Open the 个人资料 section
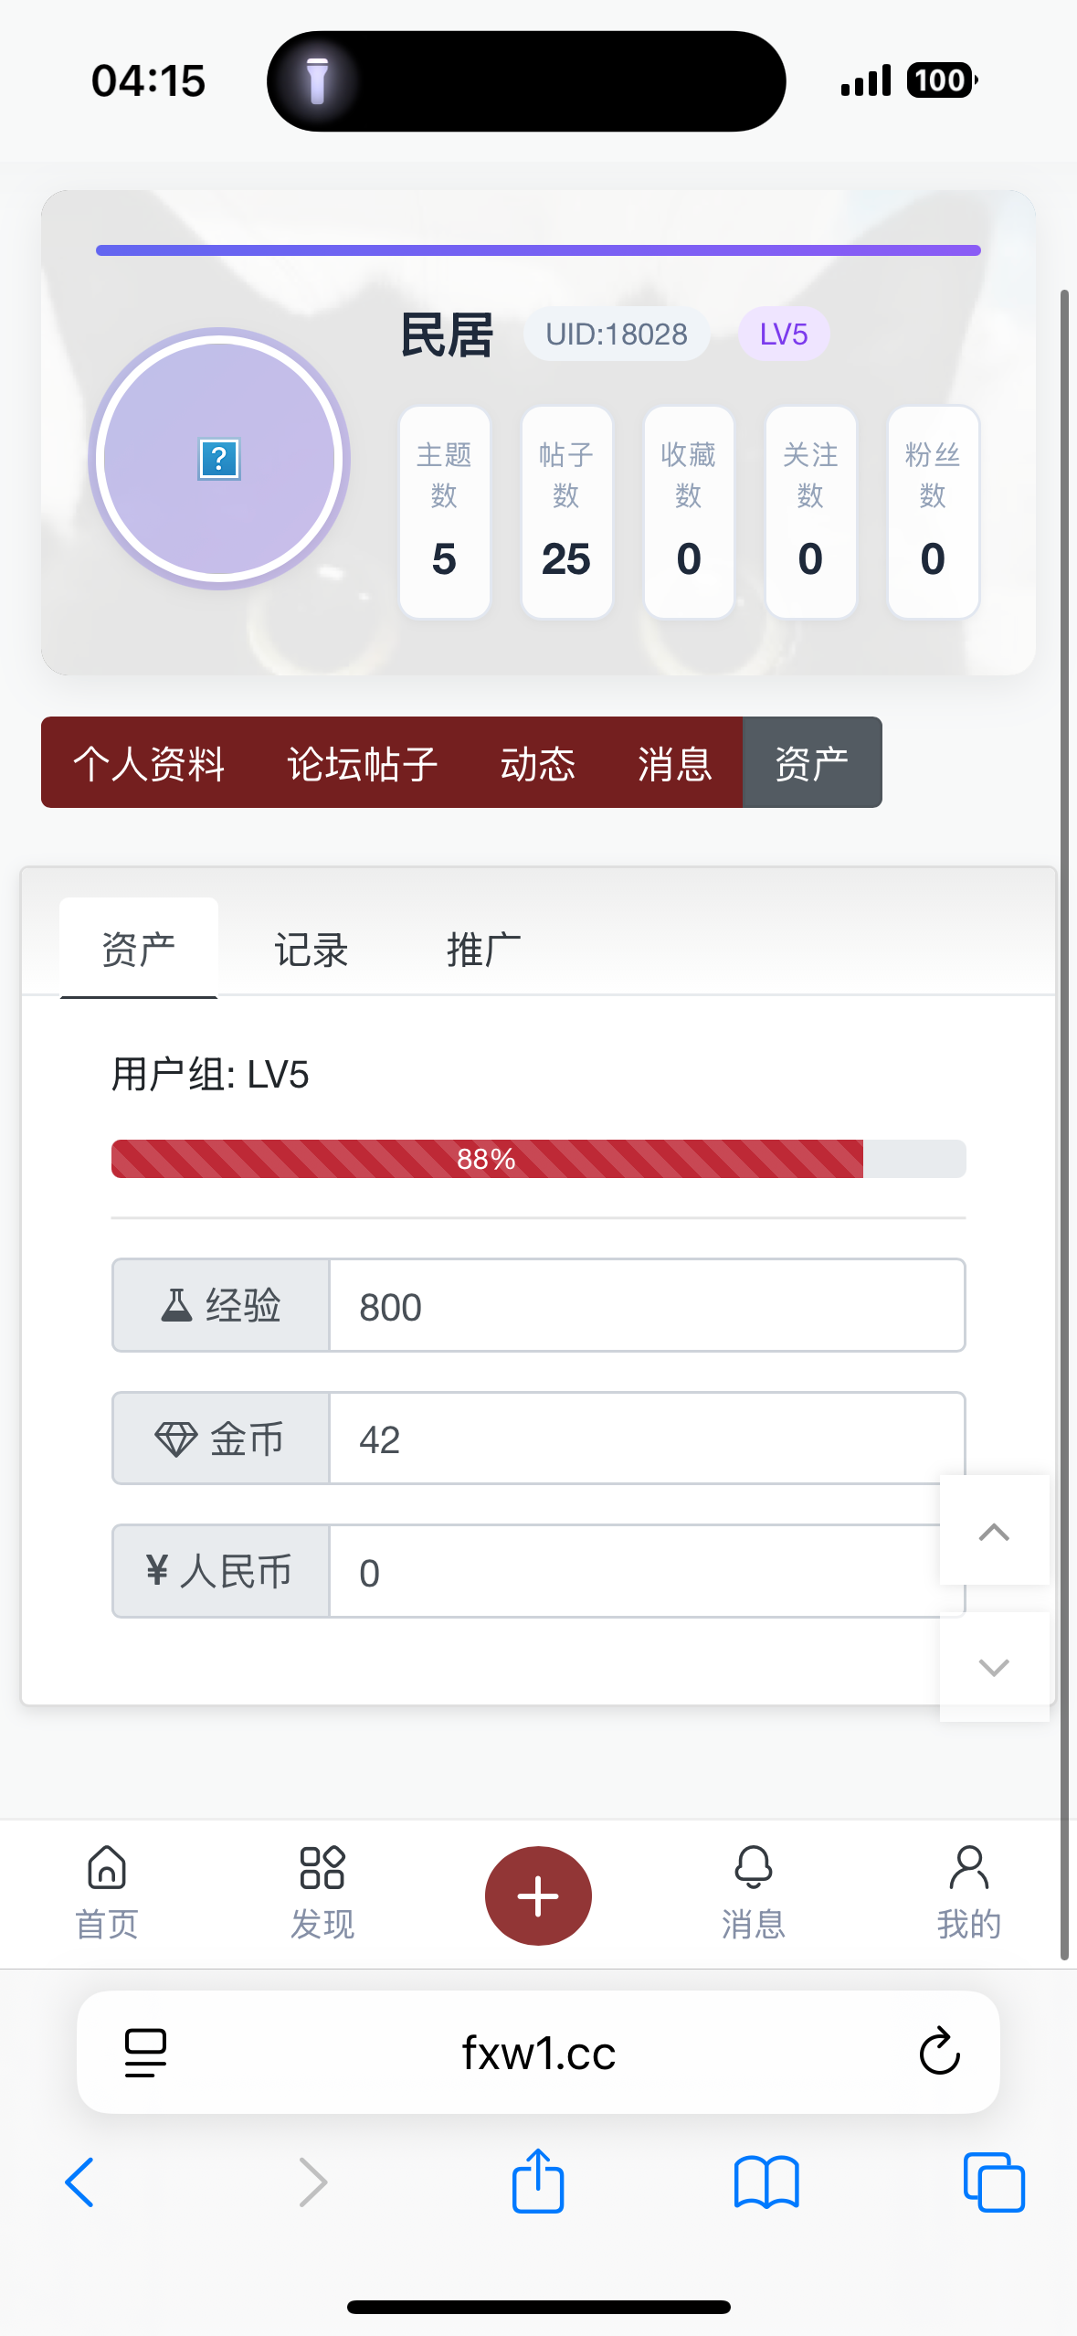The height and width of the screenshot is (2336, 1077). (x=149, y=763)
